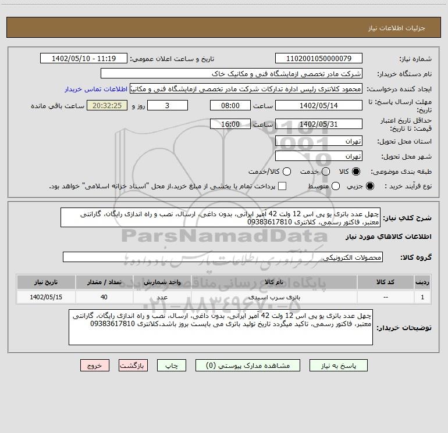The image size is (448, 433).
Task: Click the شماره نیاز field 1102001050000079
Action: [x=319, y=58]
